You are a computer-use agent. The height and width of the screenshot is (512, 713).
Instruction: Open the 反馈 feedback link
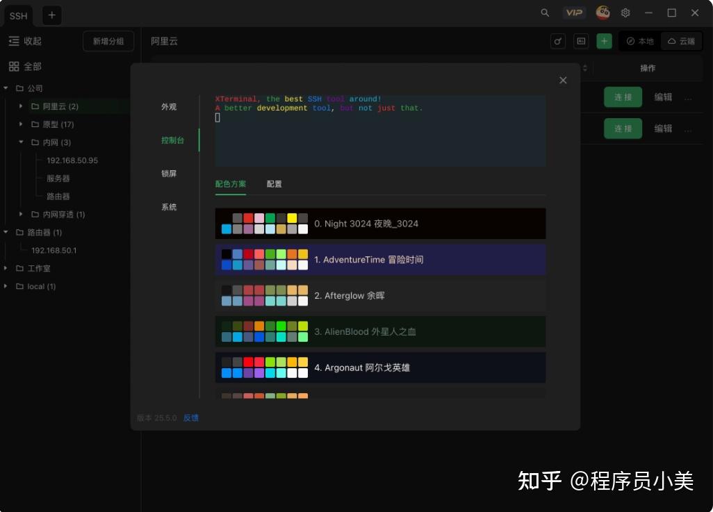click(191, 418)
